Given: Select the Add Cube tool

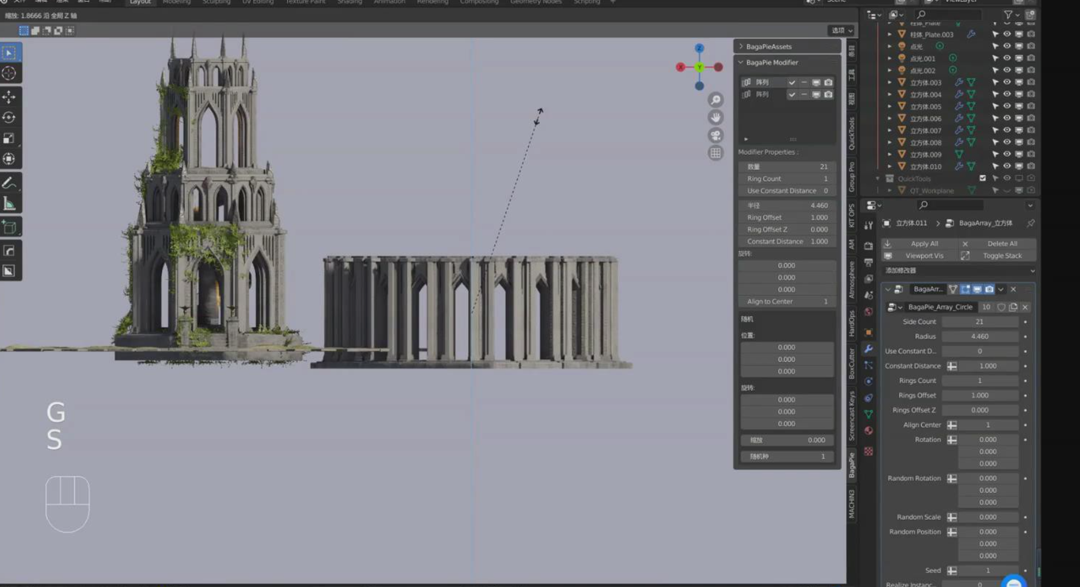Looking at the screenshot, I should pyautogui.click(x=9, y=228).
